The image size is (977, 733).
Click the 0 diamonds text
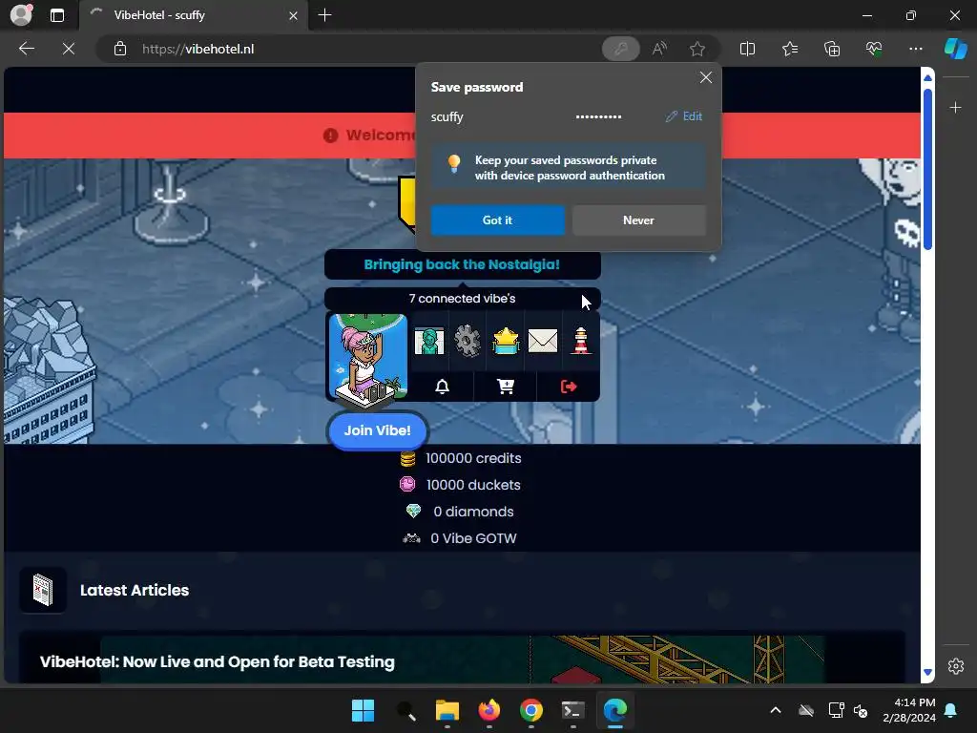473,512
